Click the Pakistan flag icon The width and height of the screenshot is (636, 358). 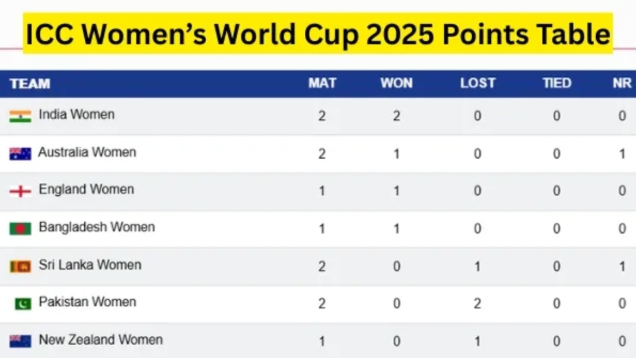23,303
